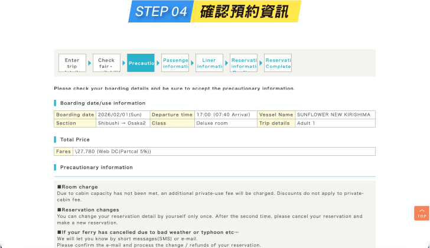Select the Reservation information step box
Viewport: 430px width, 248px height.
point(243,63)
